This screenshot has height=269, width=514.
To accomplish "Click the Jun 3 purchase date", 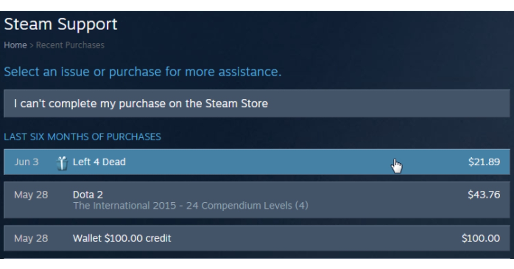I will (x=24, y=162).
